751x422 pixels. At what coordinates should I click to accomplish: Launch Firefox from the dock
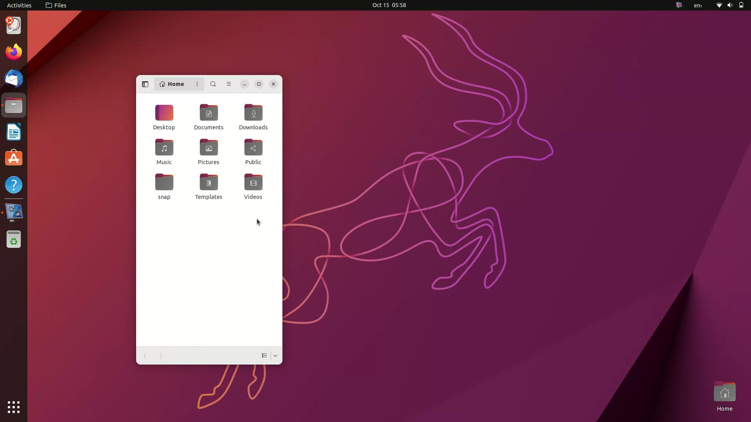(x=14, y=52)
